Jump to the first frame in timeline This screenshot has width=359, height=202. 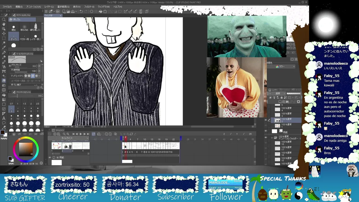pyautogui.click(x=73, y=134)
